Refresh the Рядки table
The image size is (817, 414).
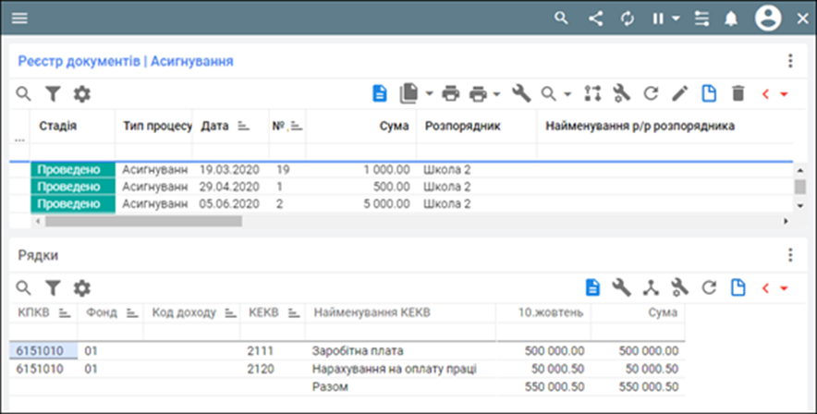pyautogui.click(x=709, y=288)
